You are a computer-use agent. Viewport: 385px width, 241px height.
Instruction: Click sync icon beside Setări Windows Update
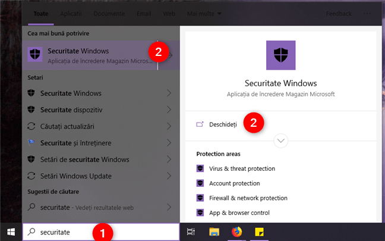[31, 176]
